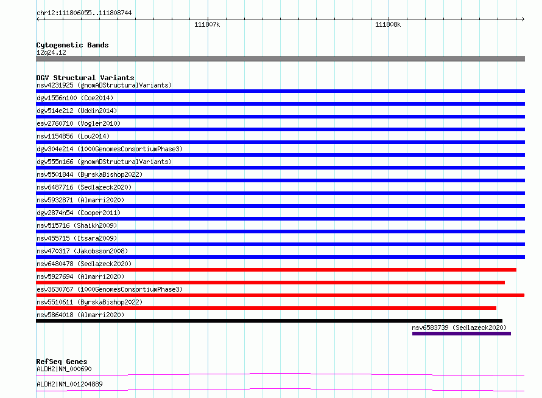Screen dimensions: 542x398
Task: Click the Cytogenetic Bands track heading
Action: (x=72, y=45)
